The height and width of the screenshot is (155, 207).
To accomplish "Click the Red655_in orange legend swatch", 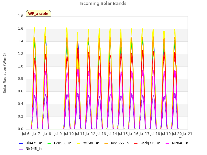I will point(106,144).
